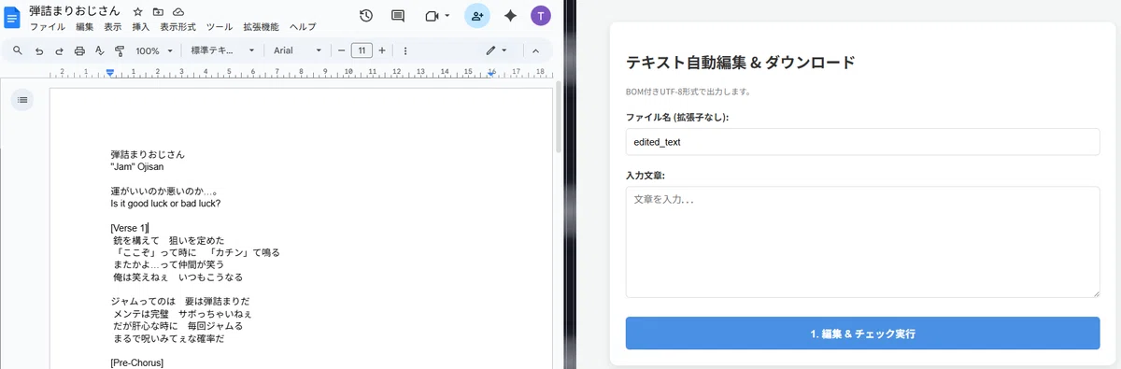Show the comments panel icon
Viewport: 1121px width, 369px height.
398,16
